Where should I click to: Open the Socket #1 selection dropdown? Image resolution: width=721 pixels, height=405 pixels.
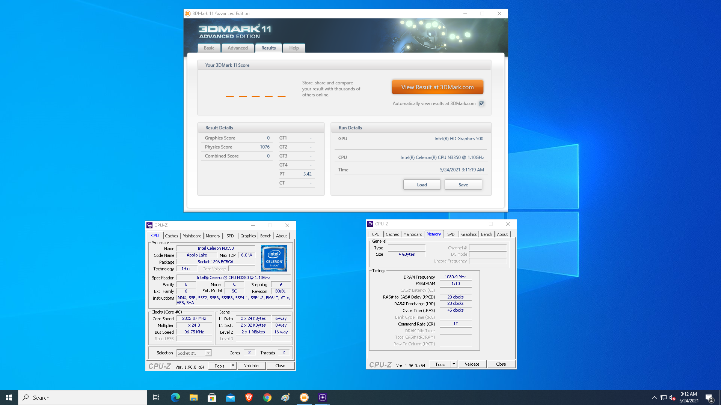click(x=194, y=353)
